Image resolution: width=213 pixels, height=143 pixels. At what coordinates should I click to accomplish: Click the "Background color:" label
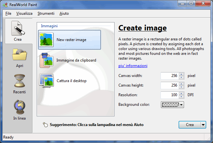pyautogui.click(x=134, y=105)
